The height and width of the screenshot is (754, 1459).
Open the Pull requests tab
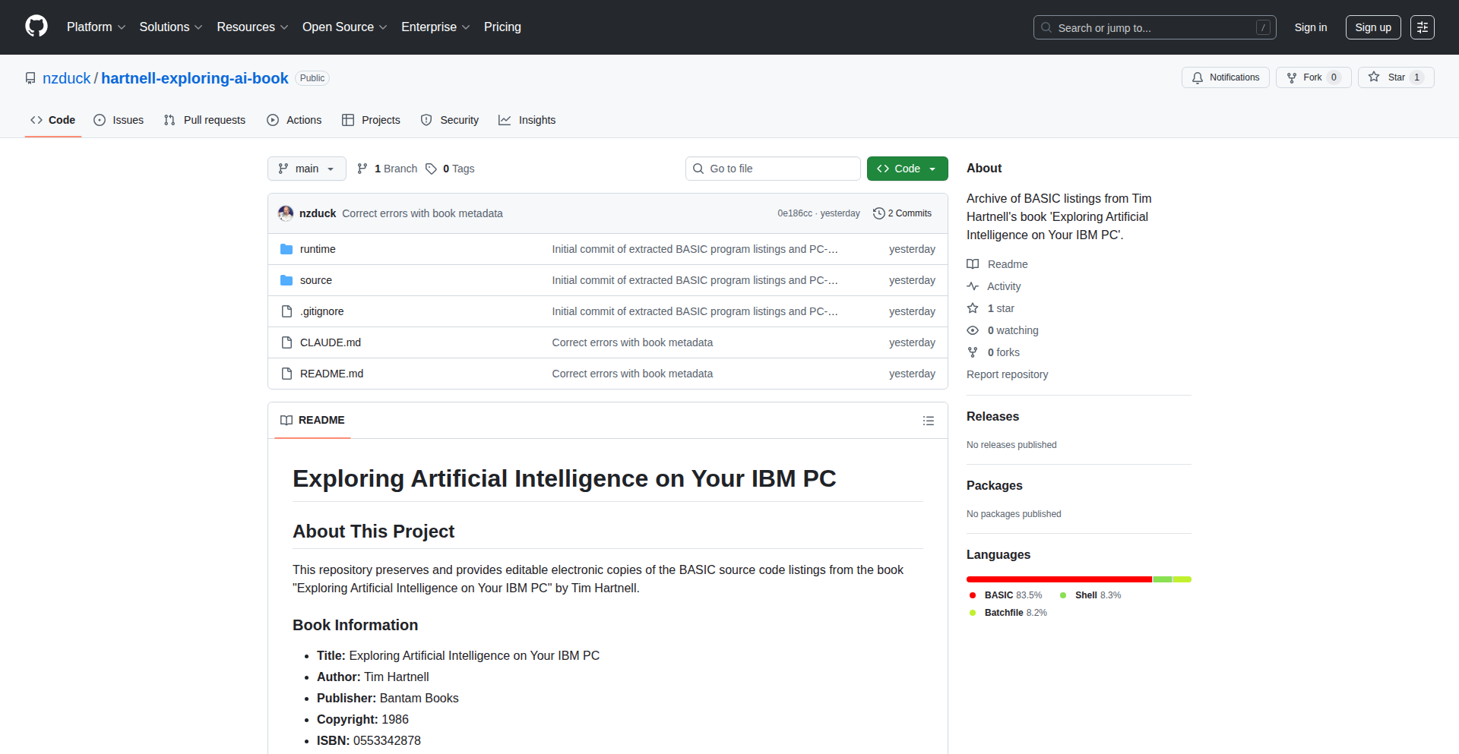(x=204, y=120)
